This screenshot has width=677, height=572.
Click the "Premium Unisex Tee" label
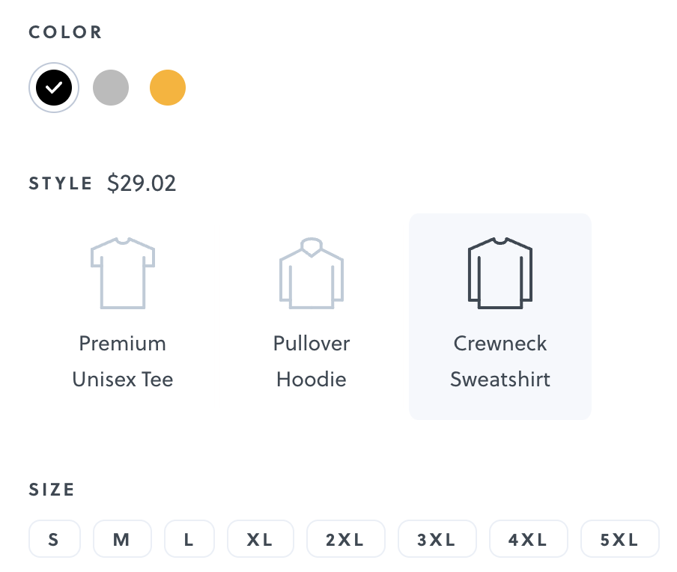pyautogui.click(x=123, y=362)
